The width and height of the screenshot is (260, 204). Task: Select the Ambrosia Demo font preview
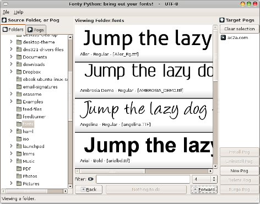[x=144, y=80]
